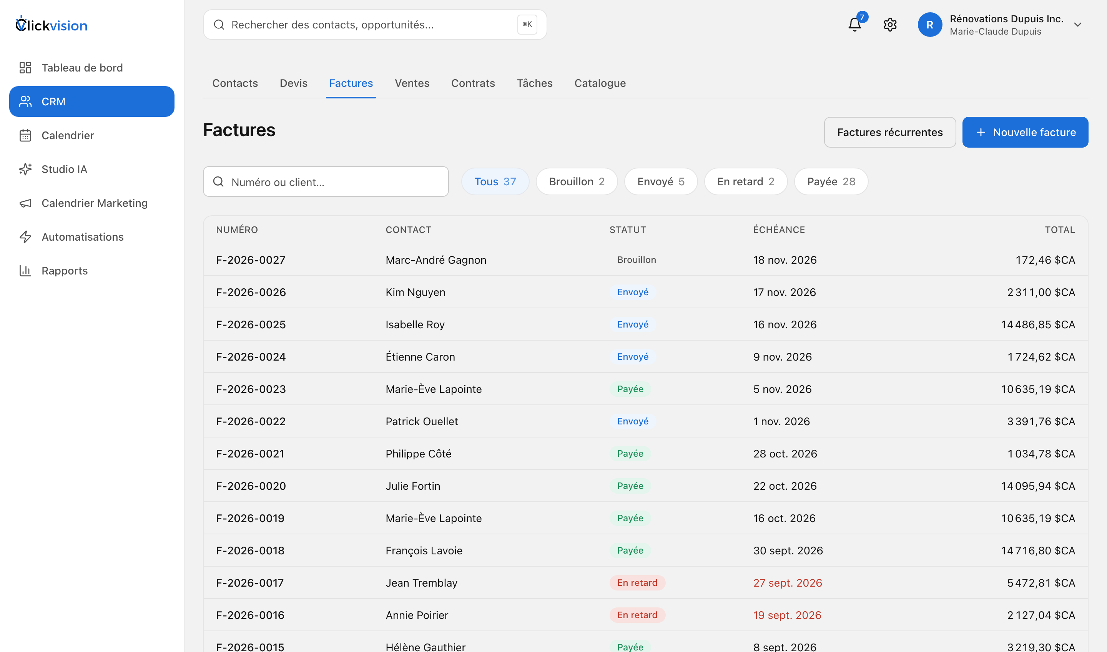Click the Calendrier calendar icon
The image size is (1107, 652).
pos(25,135)
